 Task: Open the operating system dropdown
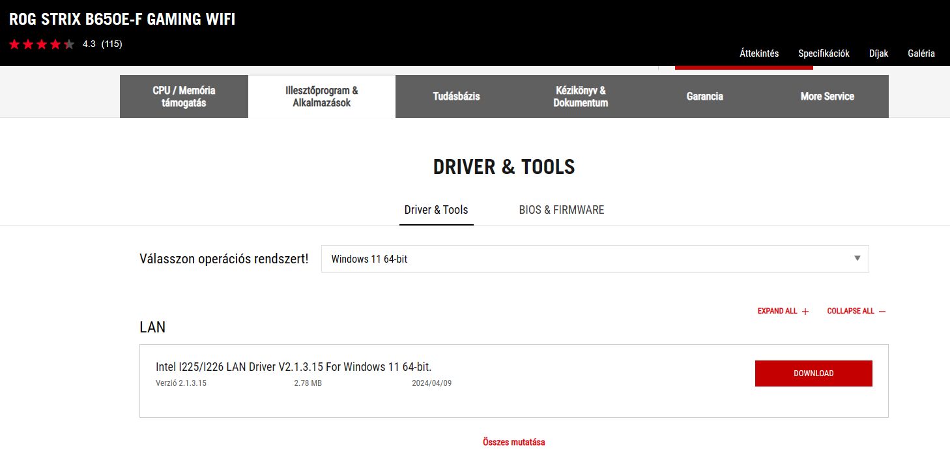point(595,259)
